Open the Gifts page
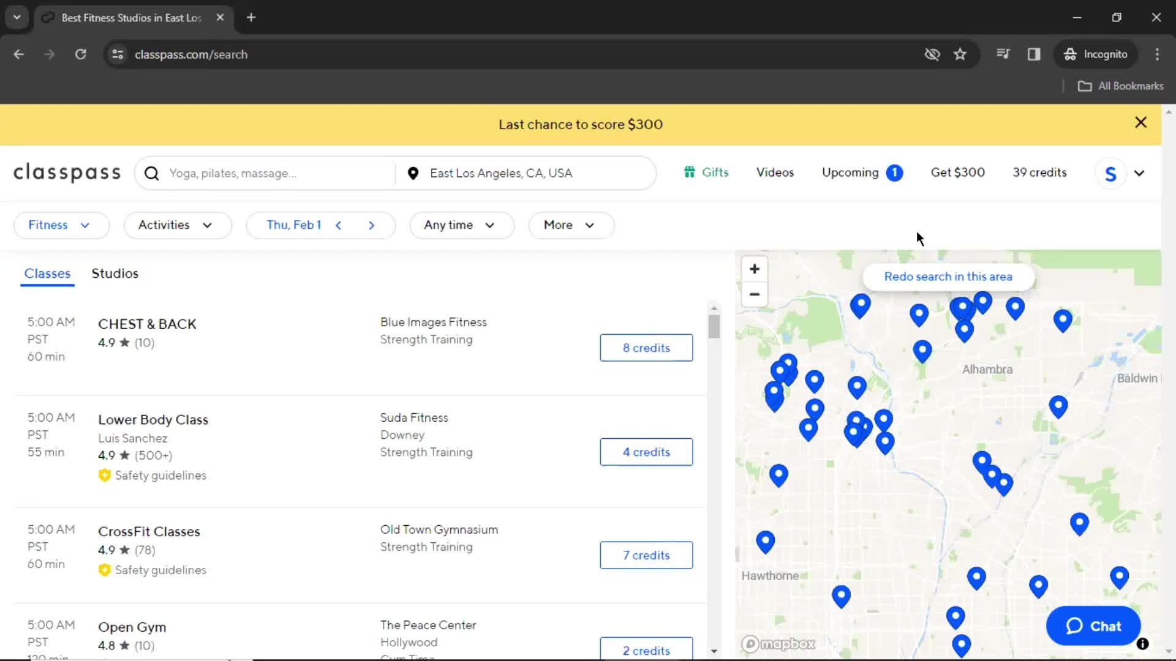This screenshot has width=1176, height=661. [706, 173]
